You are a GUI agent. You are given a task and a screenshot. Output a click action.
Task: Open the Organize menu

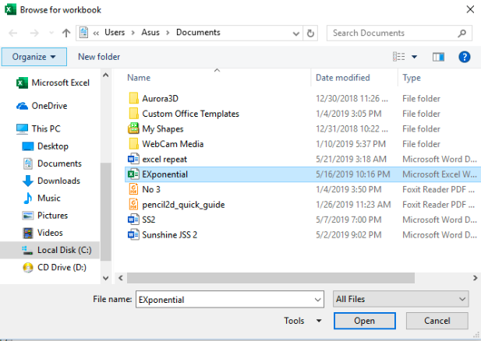(x=34, y=57)
